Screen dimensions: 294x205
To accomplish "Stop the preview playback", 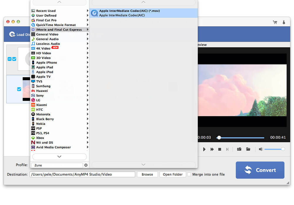I will click(x=220, y=149).
